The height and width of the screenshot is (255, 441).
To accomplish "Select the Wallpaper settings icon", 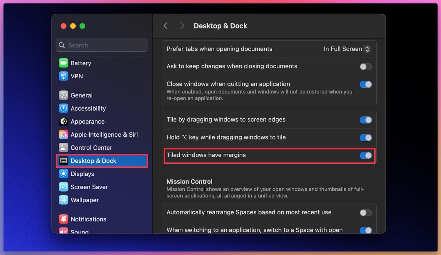I will [64, 200].
